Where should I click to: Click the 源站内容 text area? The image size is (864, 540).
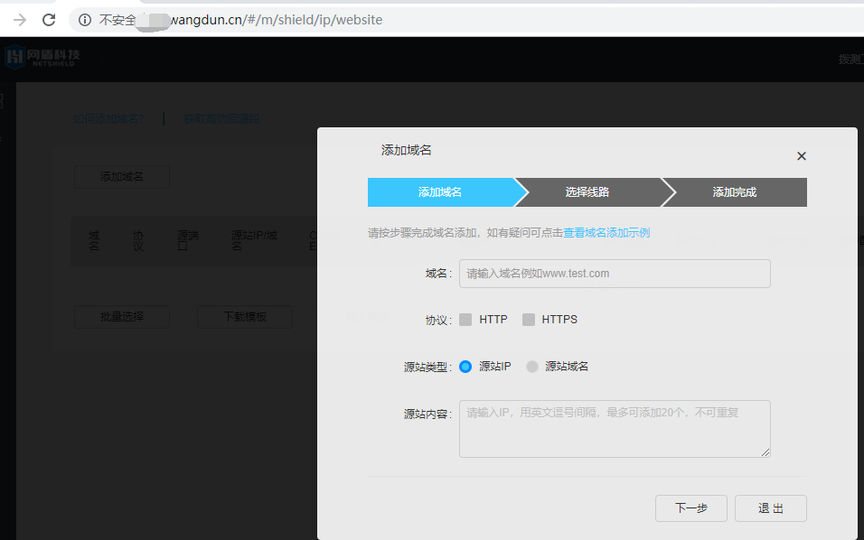615,429
